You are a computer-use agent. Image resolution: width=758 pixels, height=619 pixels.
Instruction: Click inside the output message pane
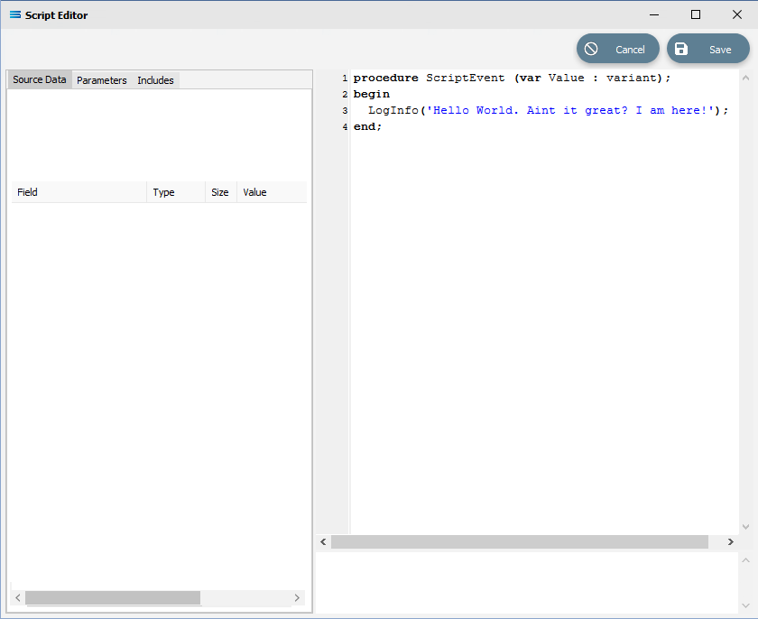[x=527, y=583]
